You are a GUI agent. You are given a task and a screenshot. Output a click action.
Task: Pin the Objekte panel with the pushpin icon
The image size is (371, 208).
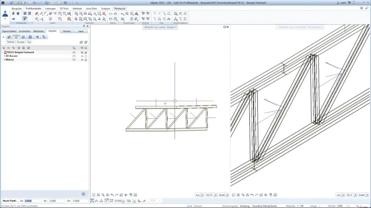pos(84,27)
